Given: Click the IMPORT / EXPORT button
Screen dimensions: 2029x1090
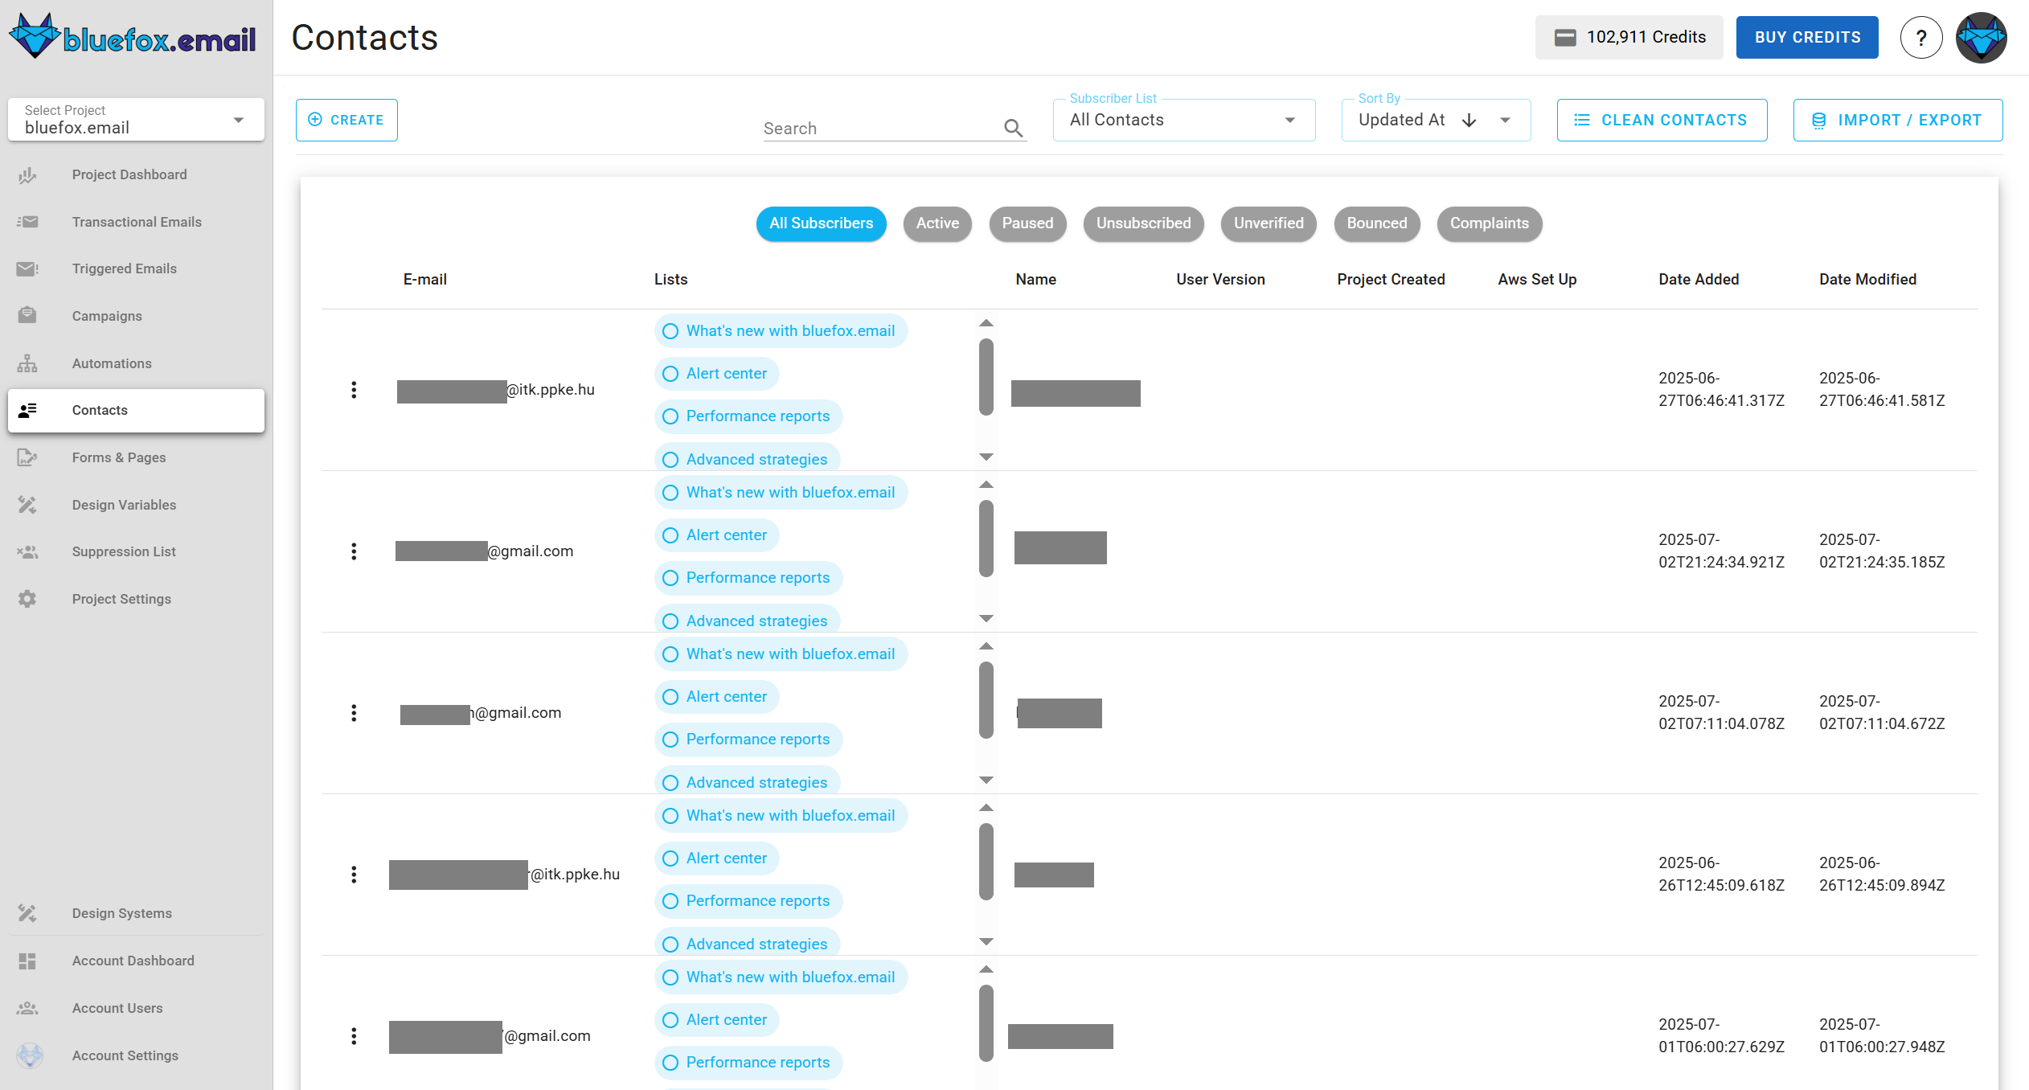Looking at the screenshot, I should (1897, 120).
